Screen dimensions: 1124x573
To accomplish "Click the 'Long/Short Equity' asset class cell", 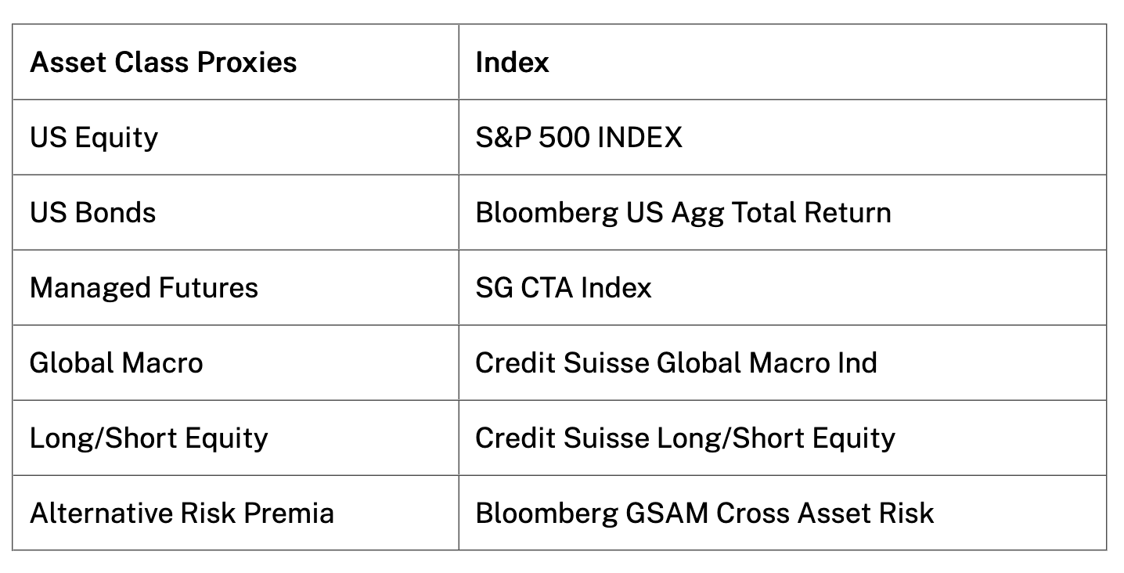I will click(x=149, y=438).
